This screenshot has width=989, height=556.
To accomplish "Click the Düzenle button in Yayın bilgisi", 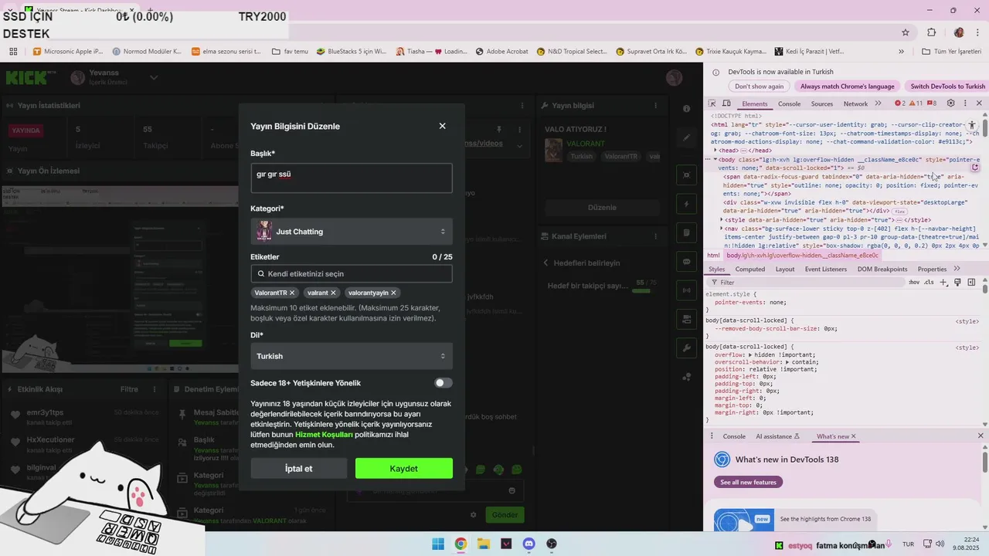I will 602,208.
